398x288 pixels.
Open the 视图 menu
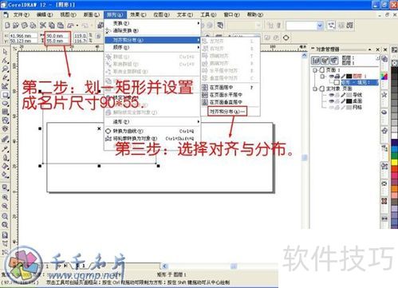click(68, 14)
